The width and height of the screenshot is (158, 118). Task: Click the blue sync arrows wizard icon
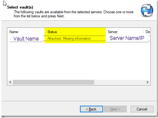pyautogui.click(x=147, y=10)
